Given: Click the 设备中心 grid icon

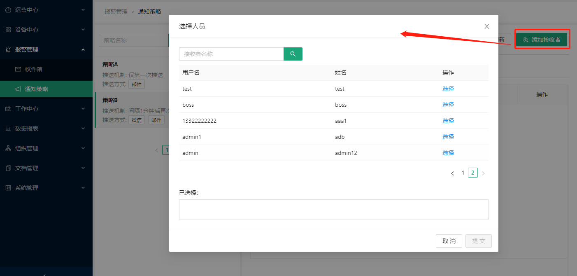Looking at the screenshot, I should (x=8, y=30).
